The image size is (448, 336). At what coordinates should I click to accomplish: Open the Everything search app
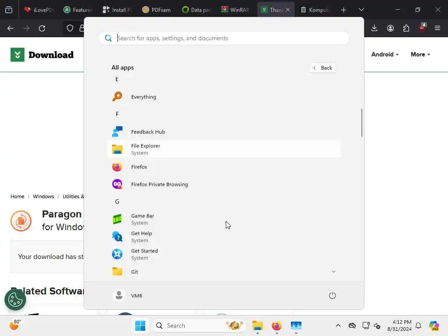click(224, 97)
